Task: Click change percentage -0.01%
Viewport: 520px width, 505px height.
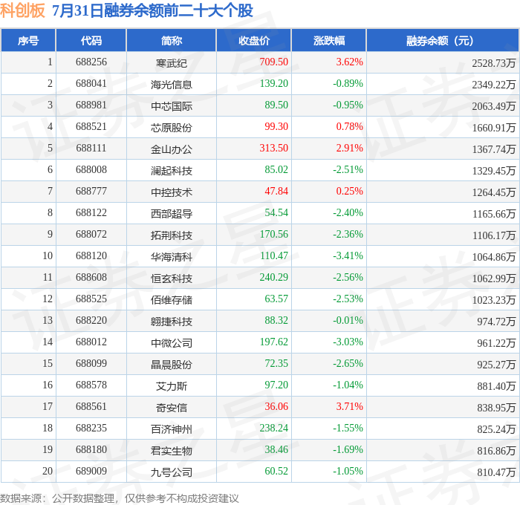Action: pyautogui.click(x=348, y=321)
